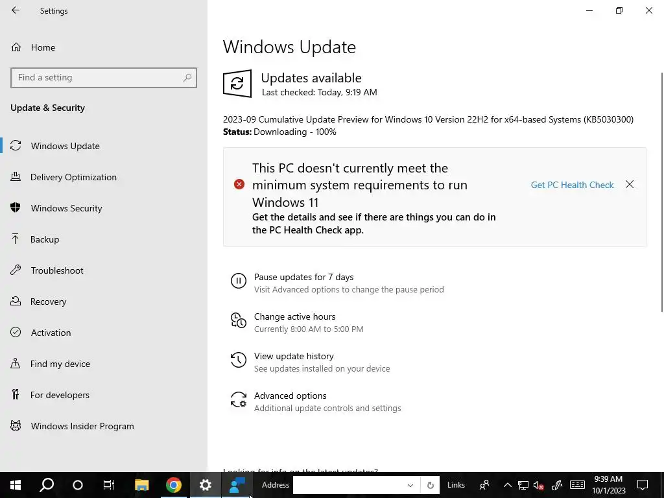The width and height of the screenshot is (664, 498).
Task: Open the touch keyboard tray icon
Action: pos(577,485)
